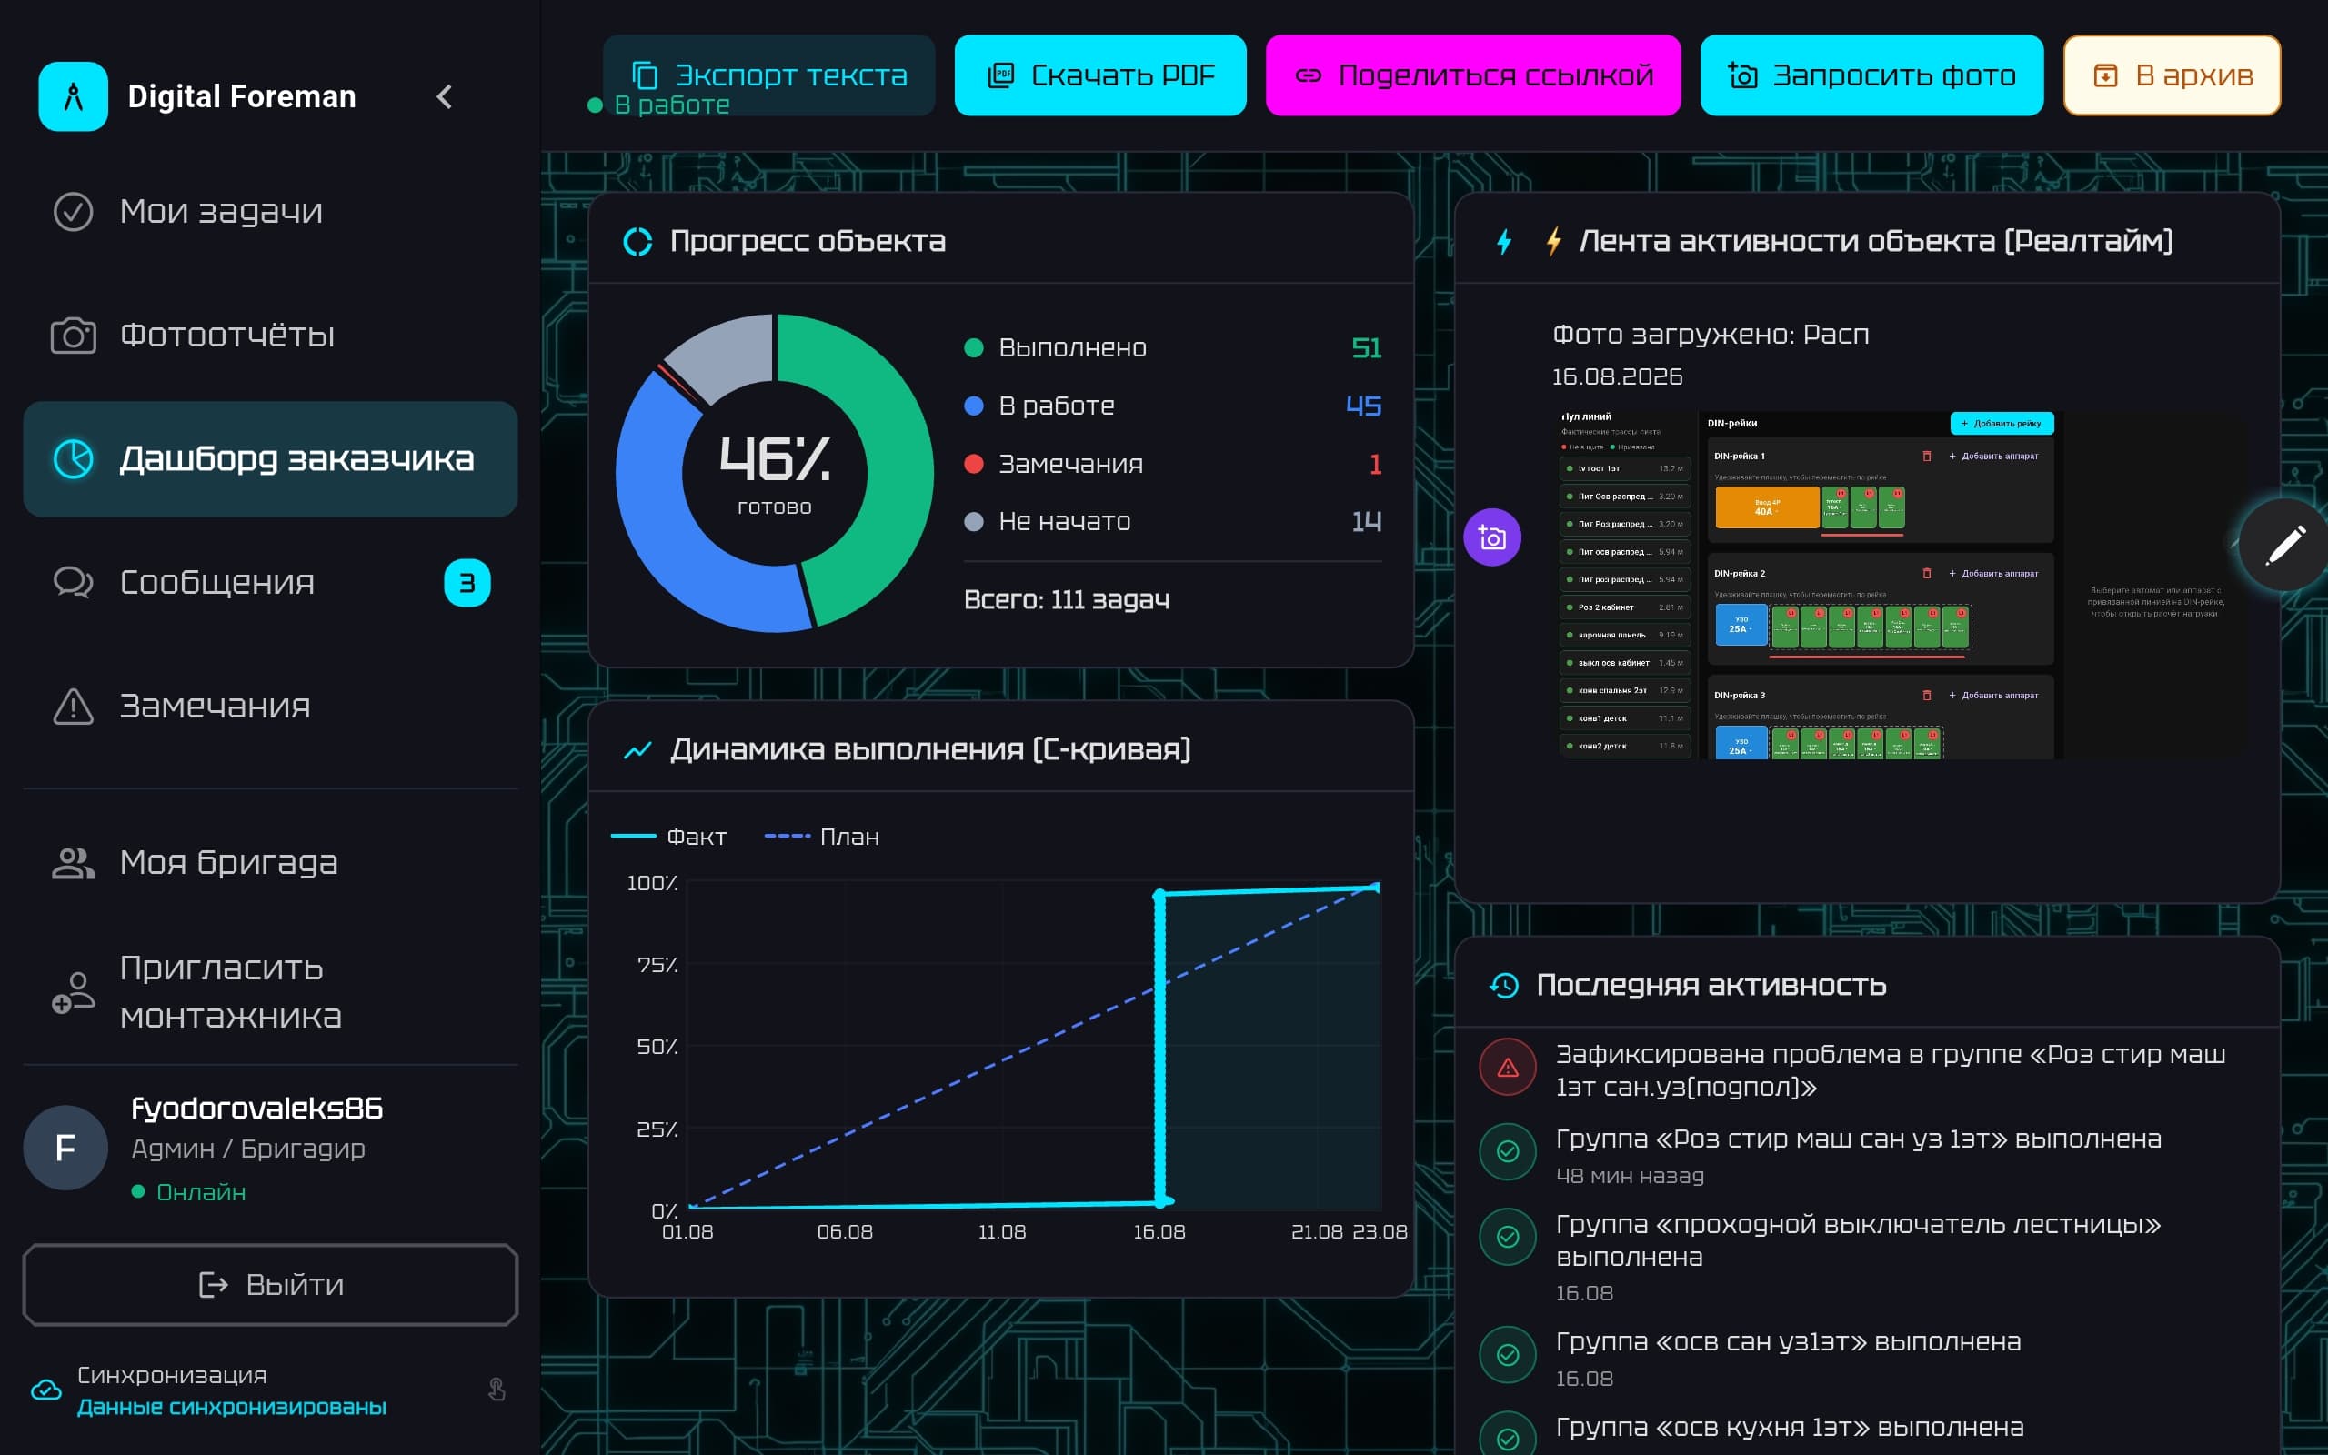The image size is (2328, 1455).
Task: Open Замечания warning section
Action: coord(270,707)
